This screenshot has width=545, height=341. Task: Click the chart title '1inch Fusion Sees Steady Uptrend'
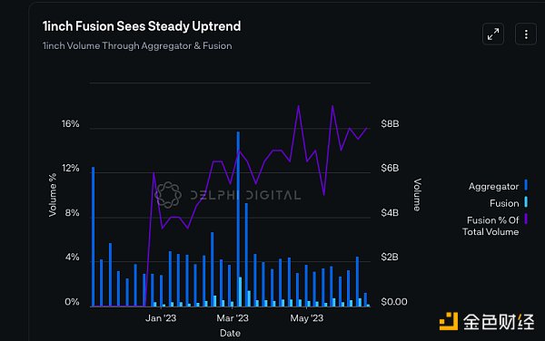(142, 26)
